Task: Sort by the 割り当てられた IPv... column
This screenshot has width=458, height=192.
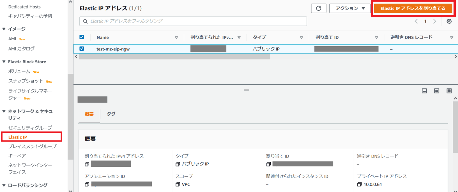Action: pos(239,37)
